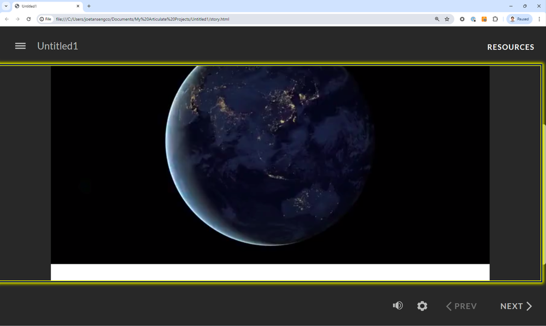Go to the NEXT slide

point(516,306)
